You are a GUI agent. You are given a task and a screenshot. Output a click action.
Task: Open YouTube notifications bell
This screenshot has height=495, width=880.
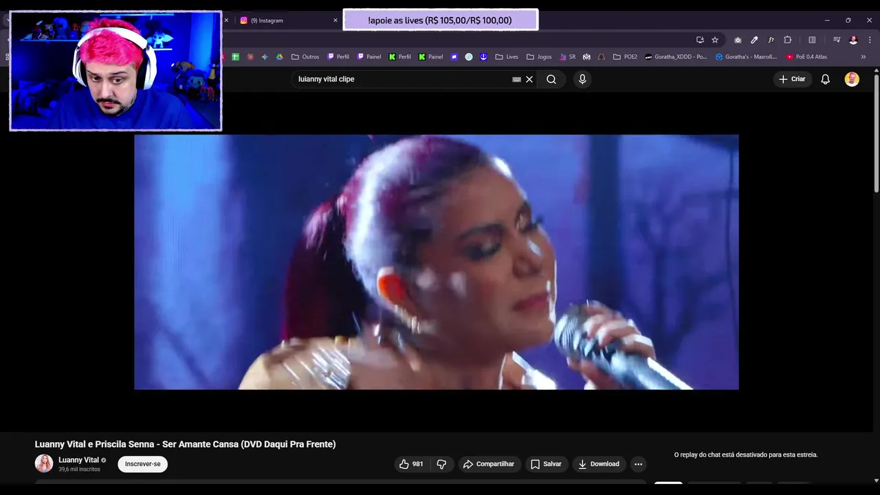click(x=826, y=79)
